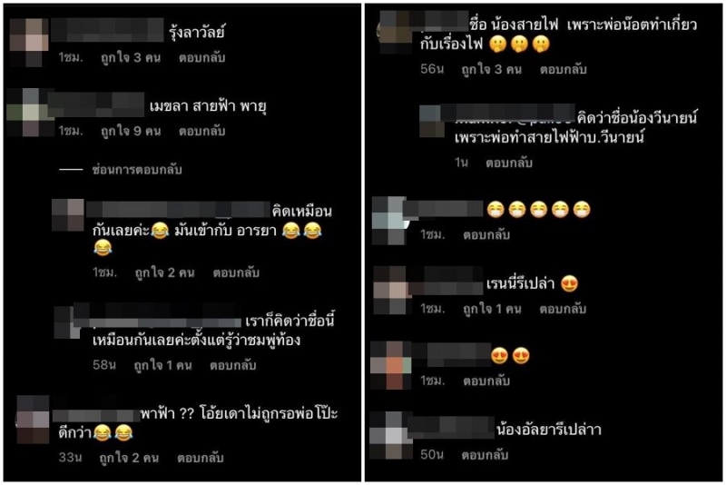Reply to the เมขลา สายฟ้า พายุ comment
The width and height of the screenshot is (726, 485).
[x=201, y=131]
